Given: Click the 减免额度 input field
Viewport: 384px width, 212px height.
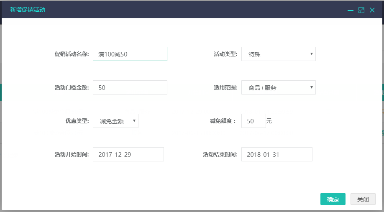Looking at the screenshot, I should click(x=254, y=121).
